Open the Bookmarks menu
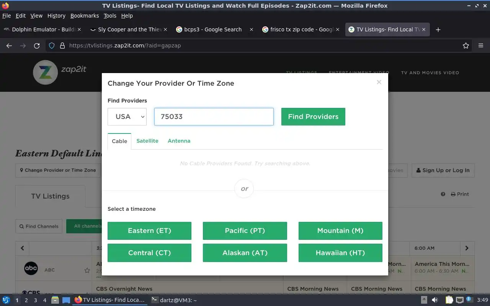Viewport: 490px width, 306px height. click(85, 16)
